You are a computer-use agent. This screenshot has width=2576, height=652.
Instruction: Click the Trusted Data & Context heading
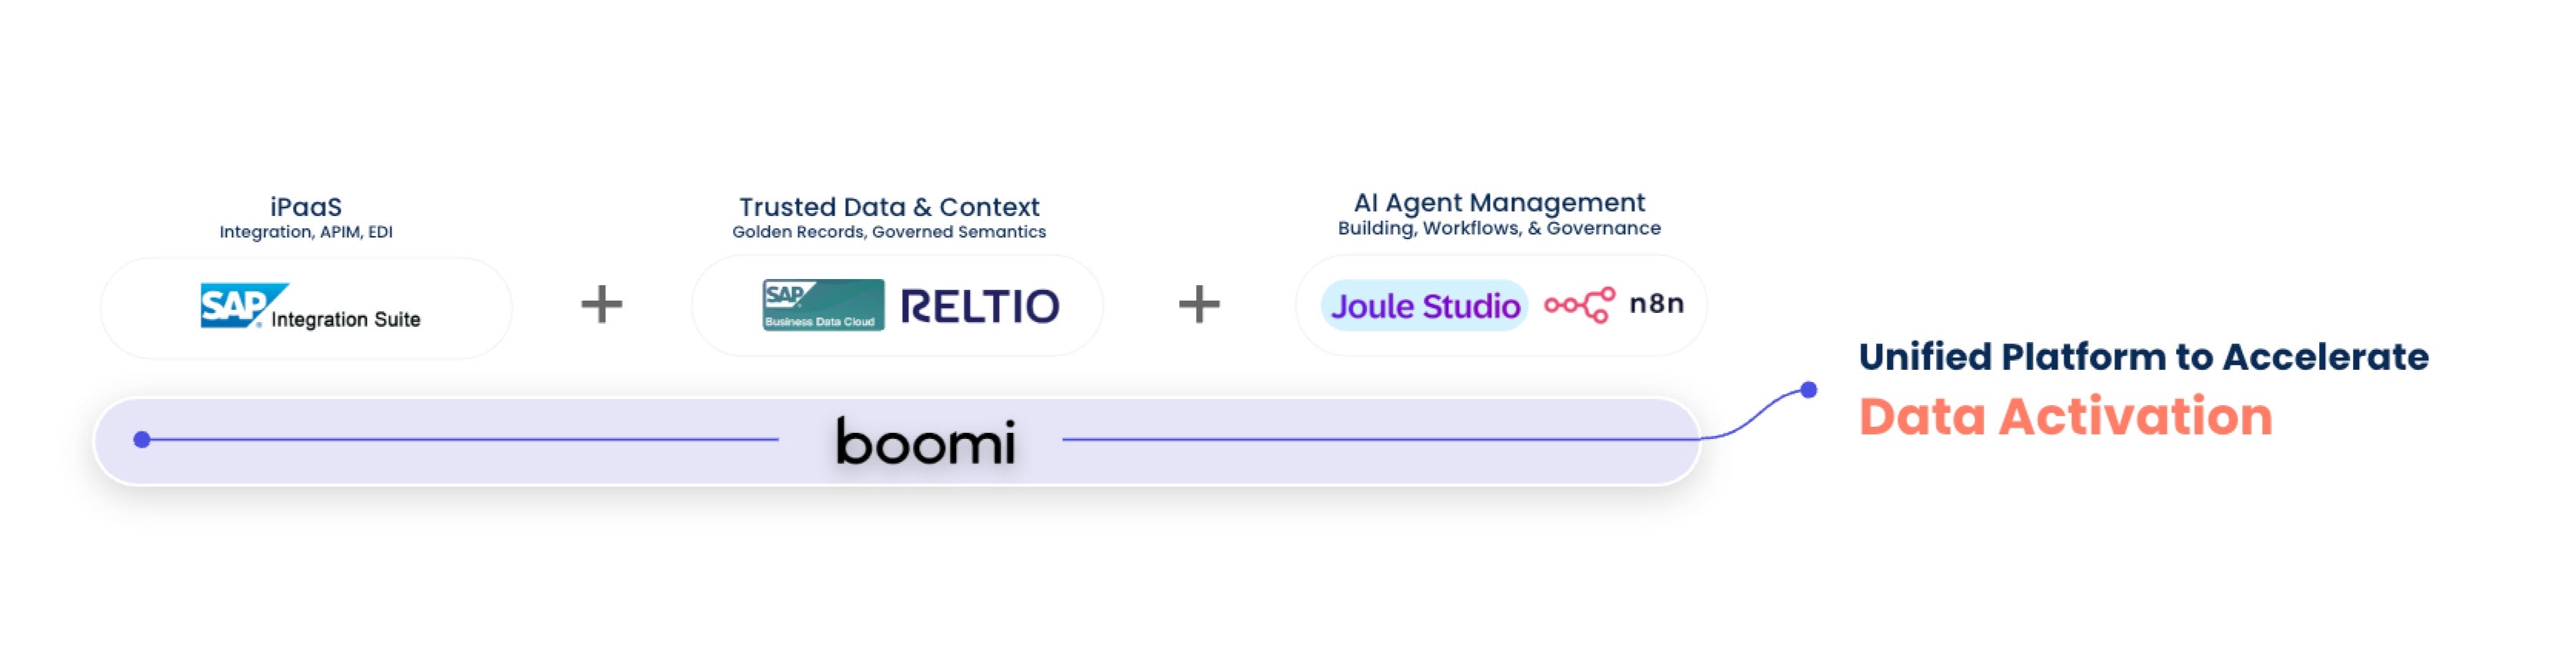point(889,207)
